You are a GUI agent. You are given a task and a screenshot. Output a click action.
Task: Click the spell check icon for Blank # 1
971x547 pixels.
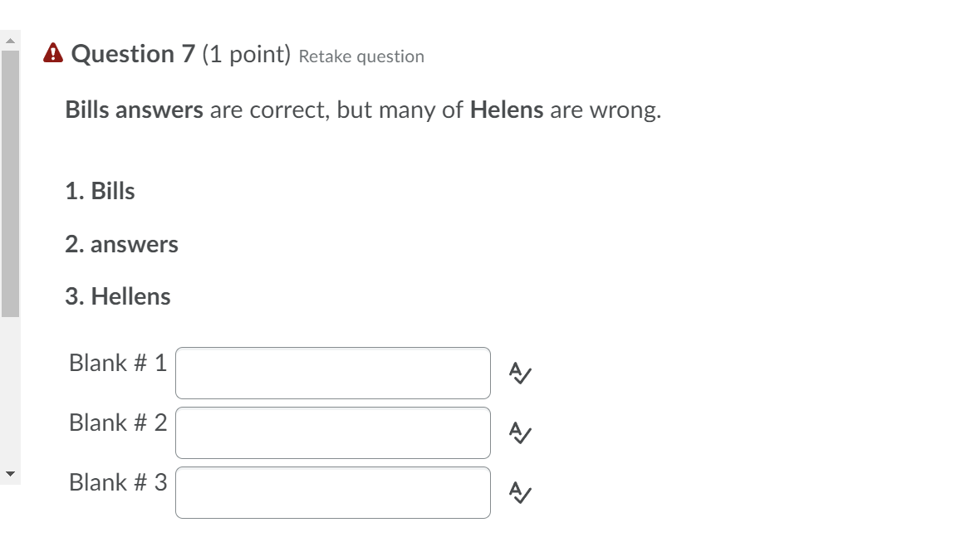point(520,373)
